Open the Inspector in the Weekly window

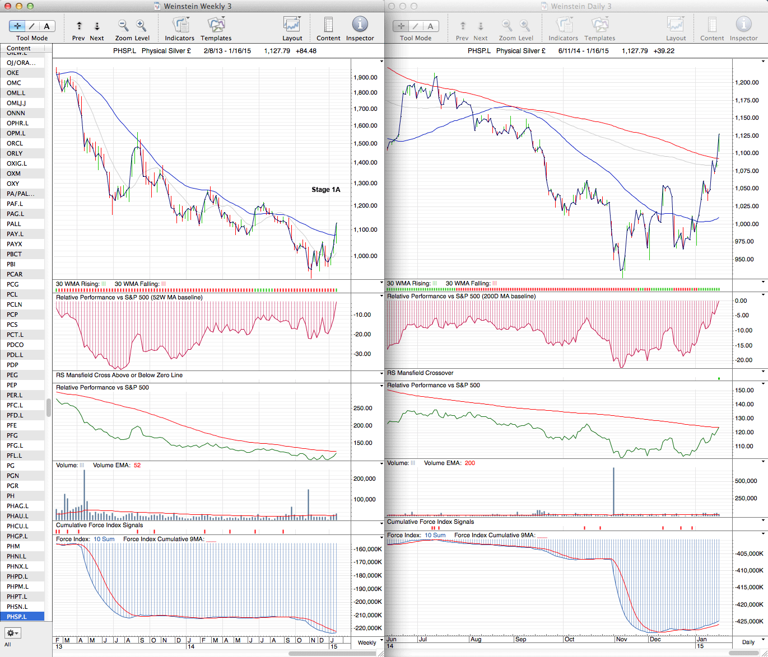click(360, 25)
